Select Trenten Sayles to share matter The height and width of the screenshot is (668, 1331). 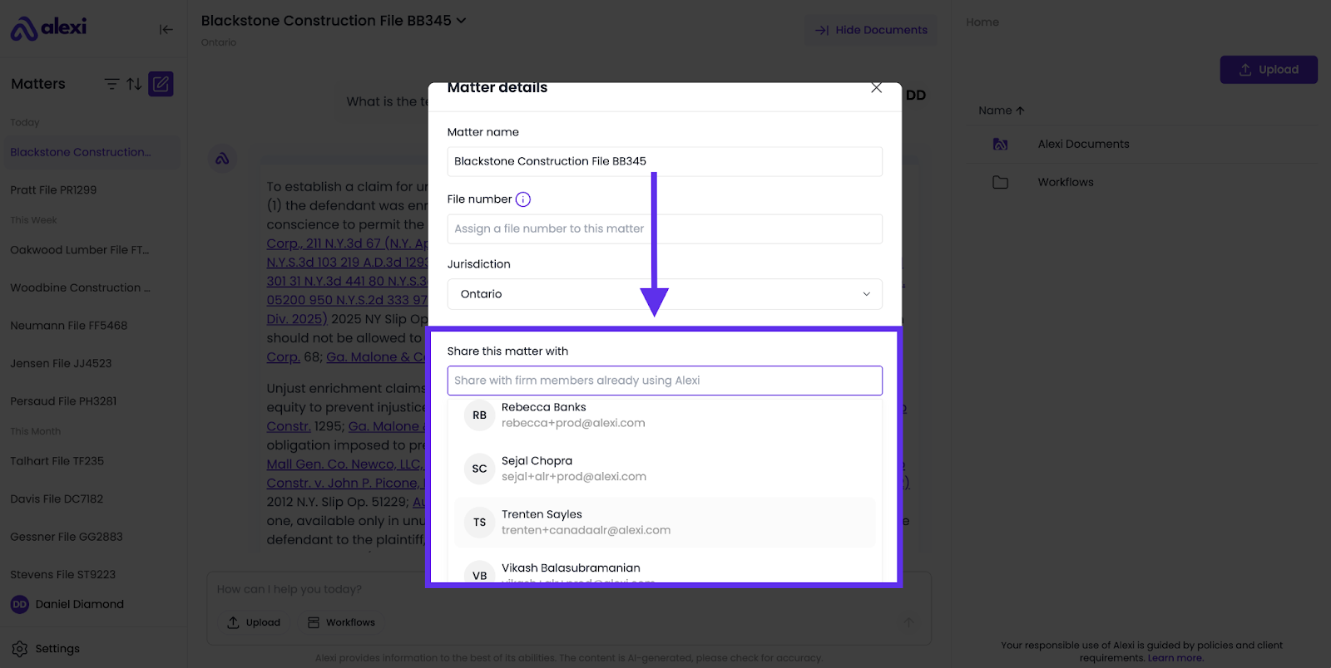point(665,523)
